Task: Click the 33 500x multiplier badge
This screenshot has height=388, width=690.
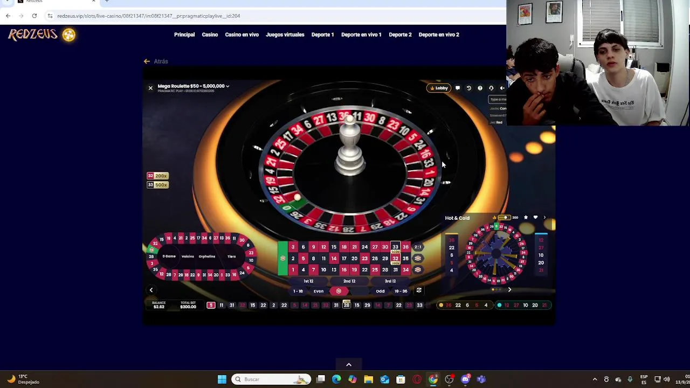Action: tap(157, 185)
